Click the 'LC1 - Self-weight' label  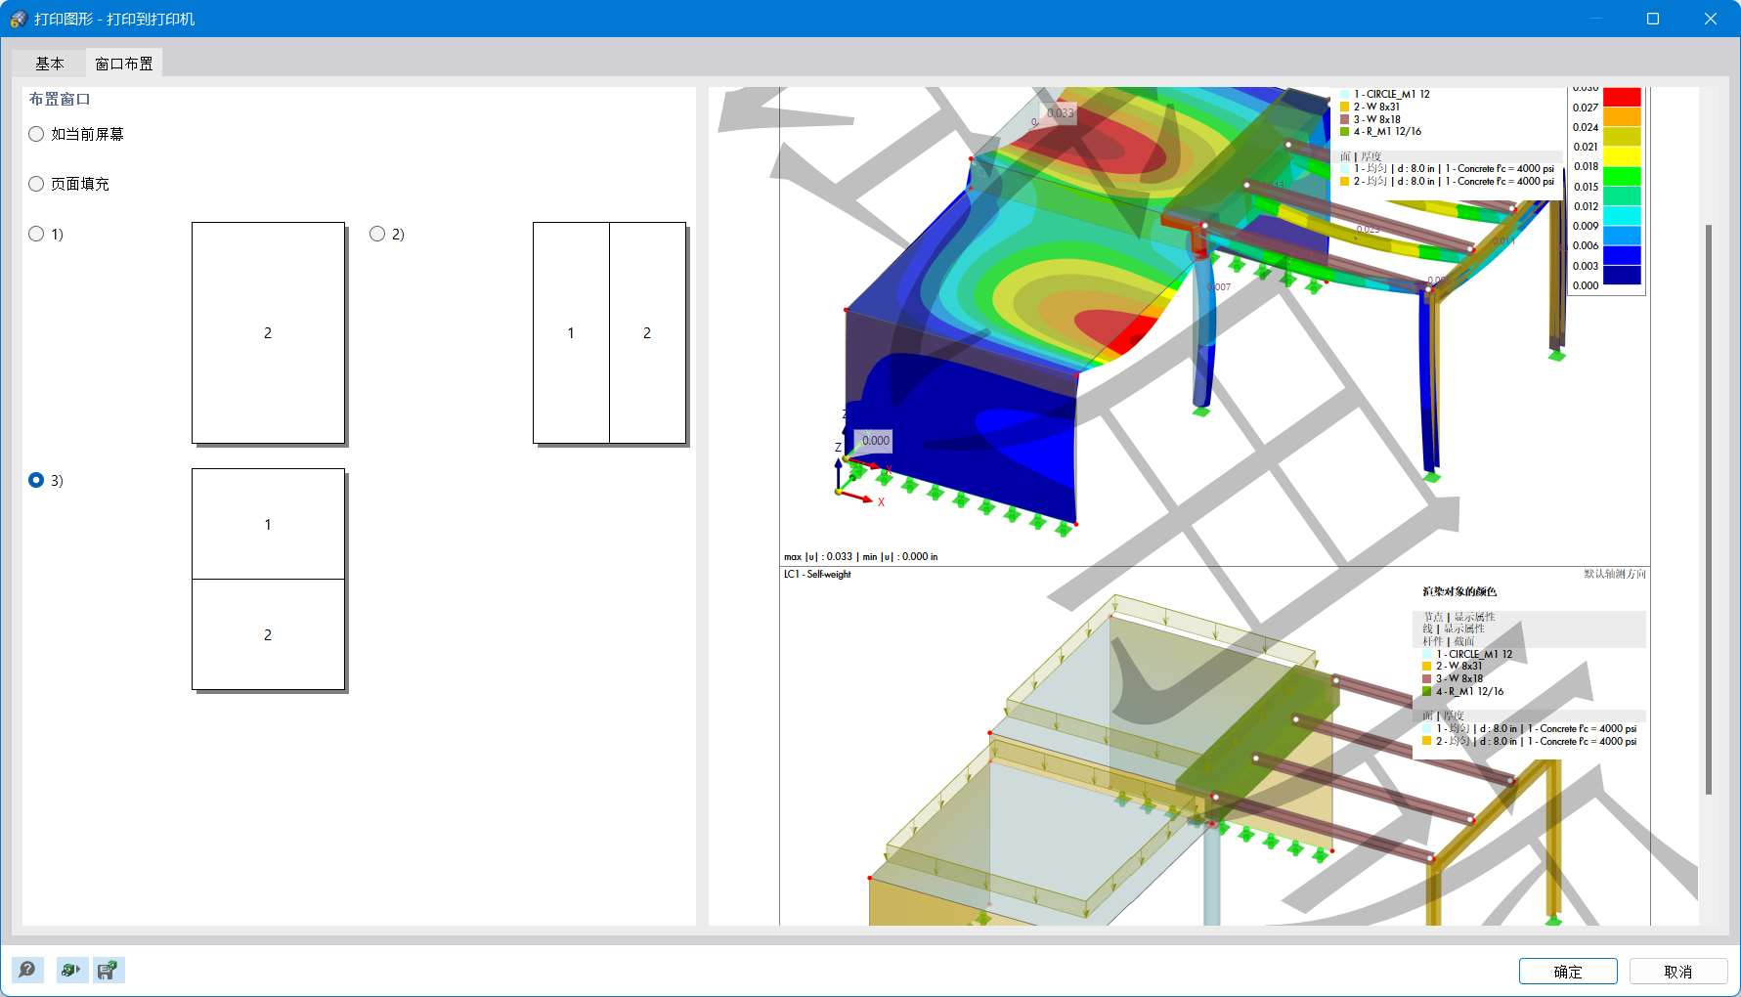(817, 574)
